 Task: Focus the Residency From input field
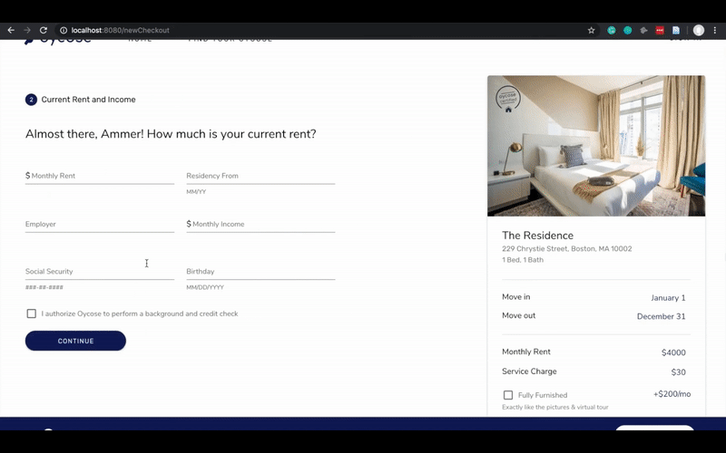point(260,176)
